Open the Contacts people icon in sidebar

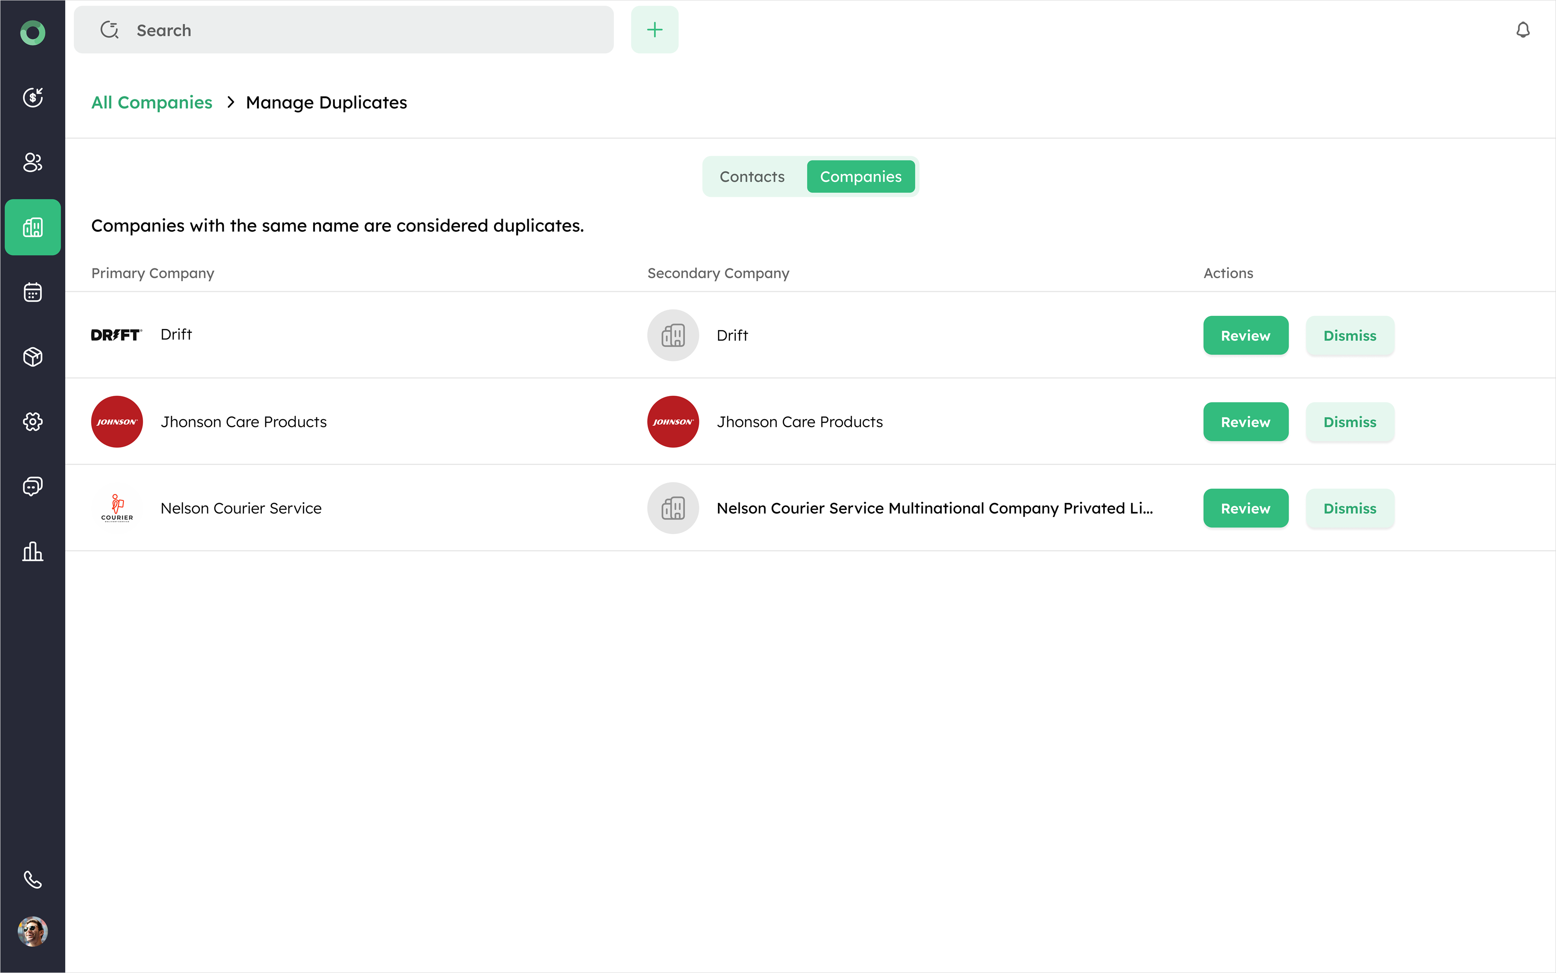click(32, 162)
